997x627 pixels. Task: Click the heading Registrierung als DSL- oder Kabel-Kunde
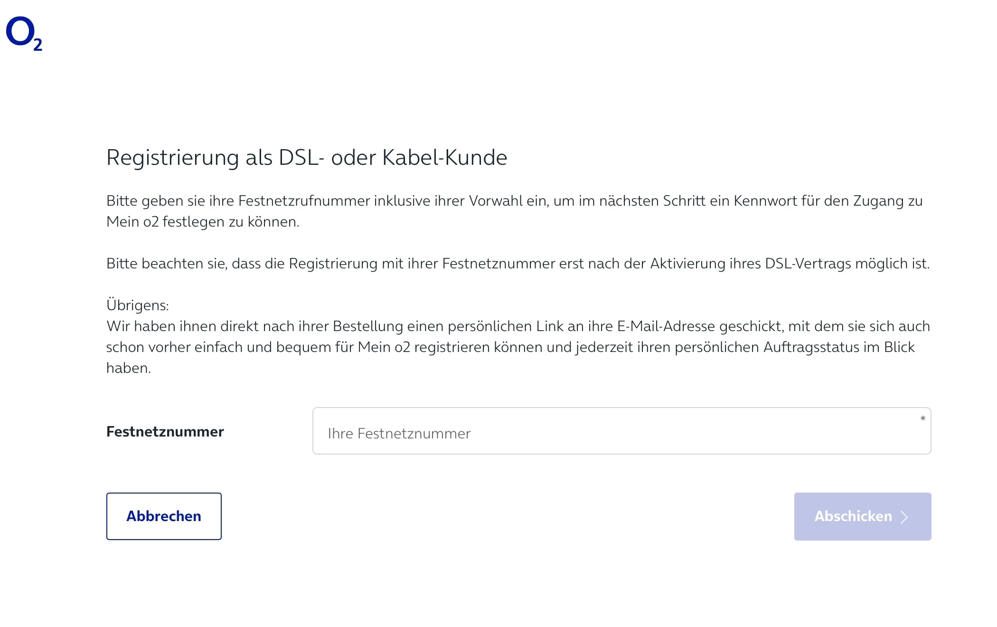pos(307,158)
